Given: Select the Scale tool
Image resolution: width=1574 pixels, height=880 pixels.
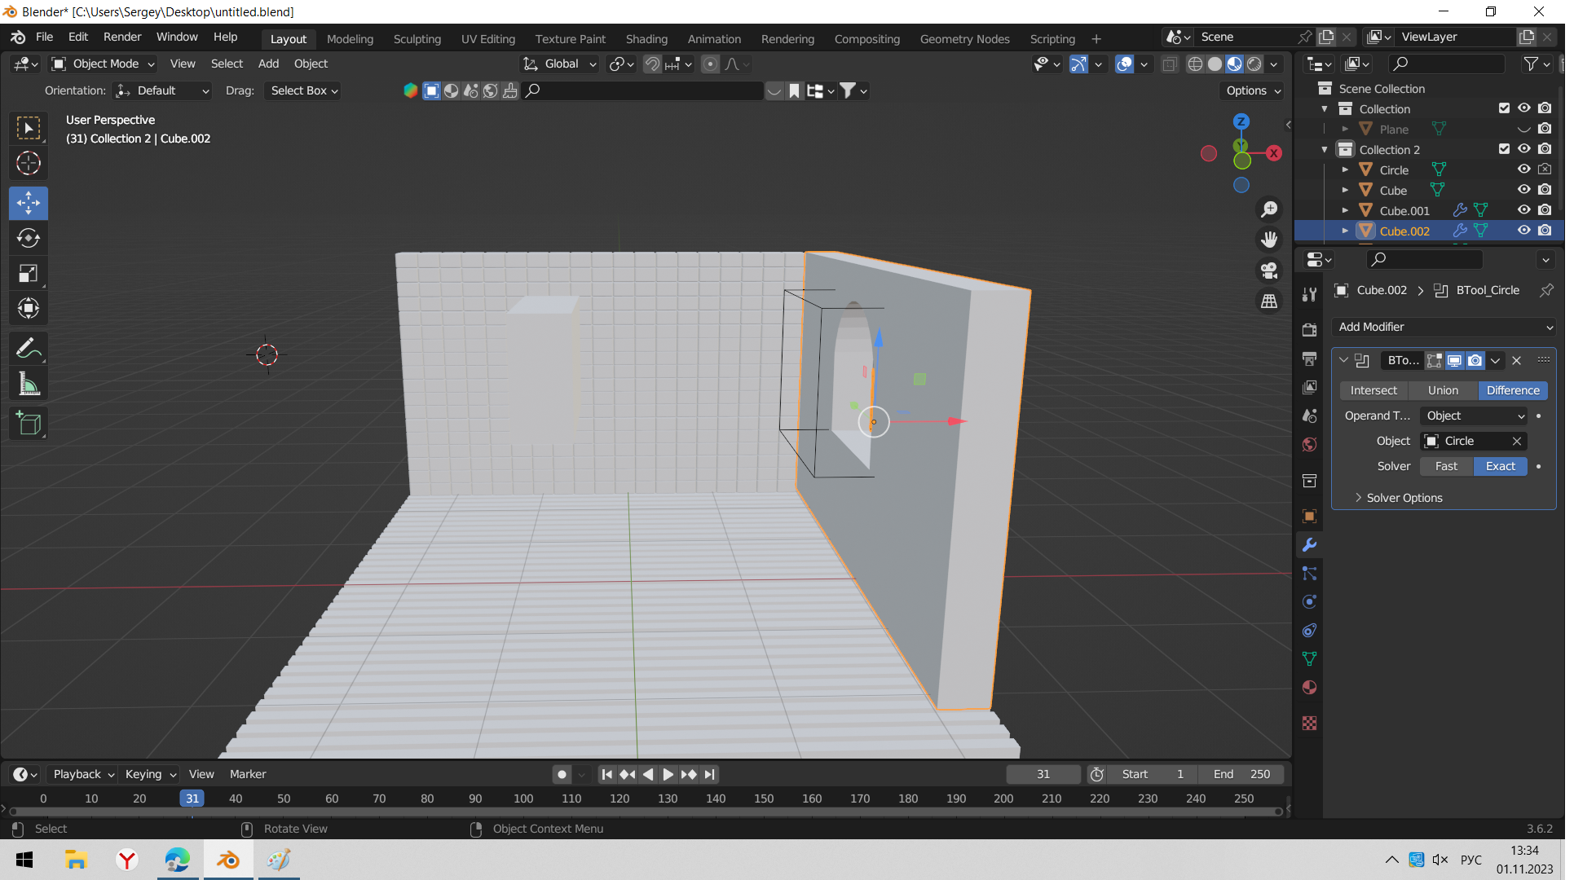Looking at the screenshot, I should [29, 273].
